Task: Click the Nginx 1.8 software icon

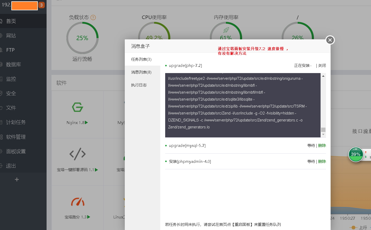Action: 77,107
